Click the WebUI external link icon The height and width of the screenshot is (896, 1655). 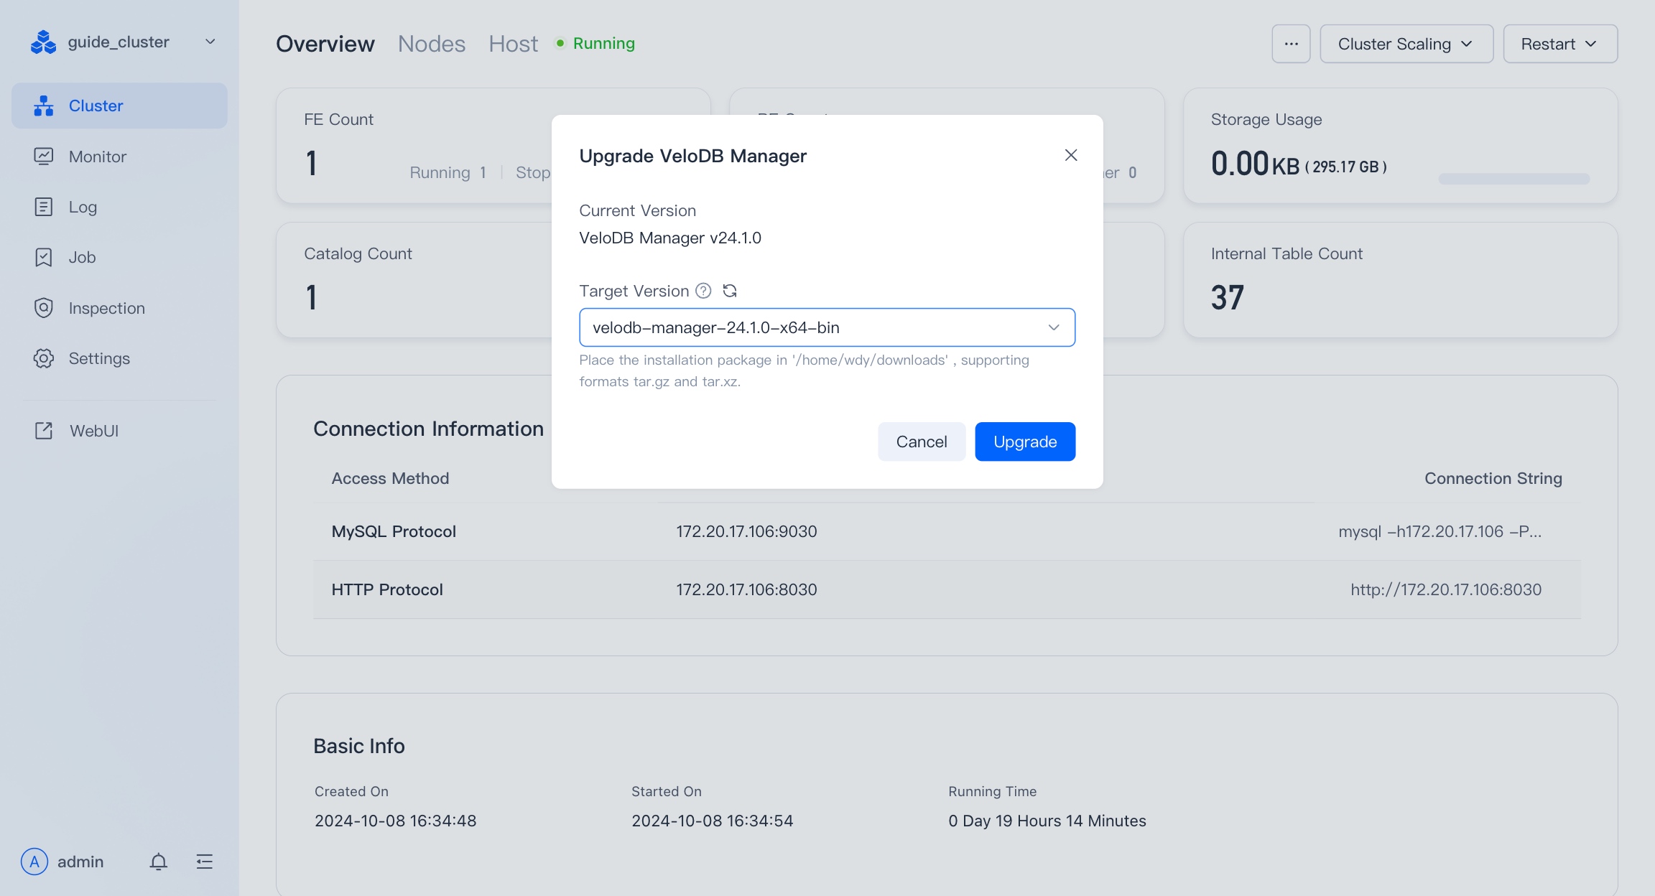coord(44,431)
